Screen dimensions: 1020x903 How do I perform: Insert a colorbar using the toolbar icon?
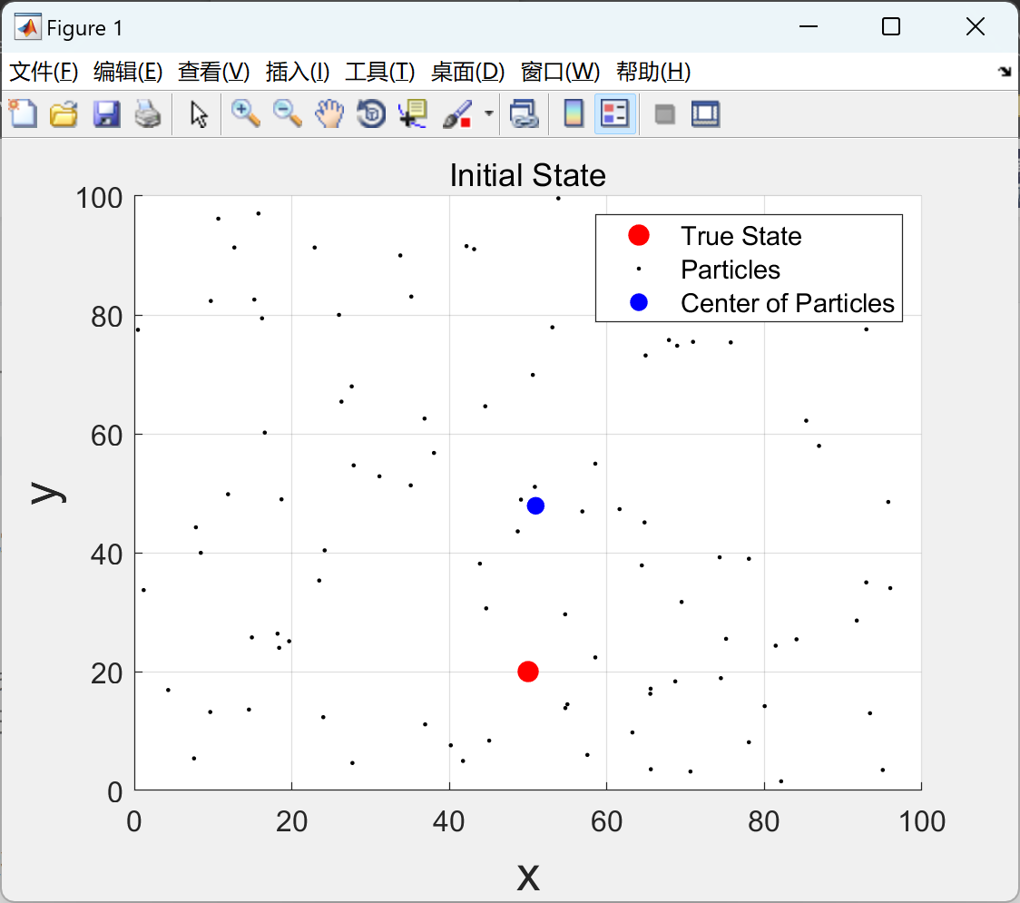574,113
